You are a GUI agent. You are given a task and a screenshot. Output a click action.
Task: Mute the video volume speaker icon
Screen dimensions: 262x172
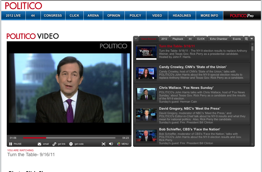tap(111, 144)
